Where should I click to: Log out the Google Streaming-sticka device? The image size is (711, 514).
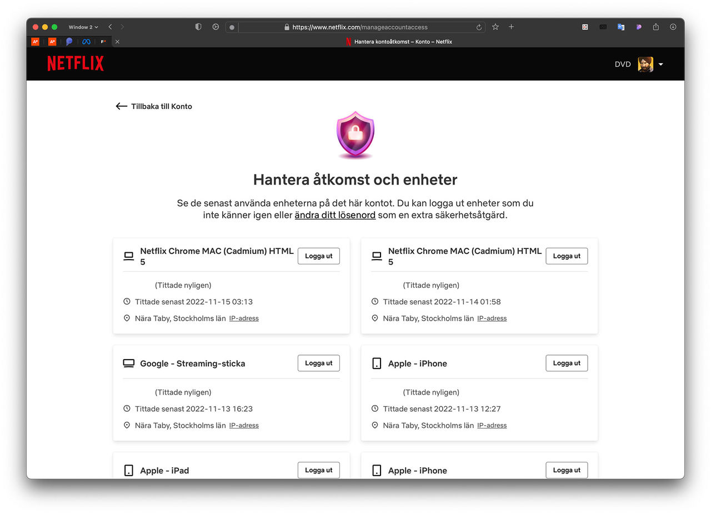click(318, 363)
